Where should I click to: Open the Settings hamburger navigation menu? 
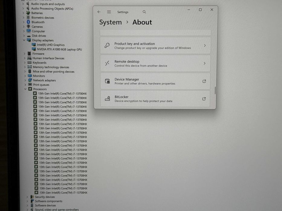click(109, 12)
